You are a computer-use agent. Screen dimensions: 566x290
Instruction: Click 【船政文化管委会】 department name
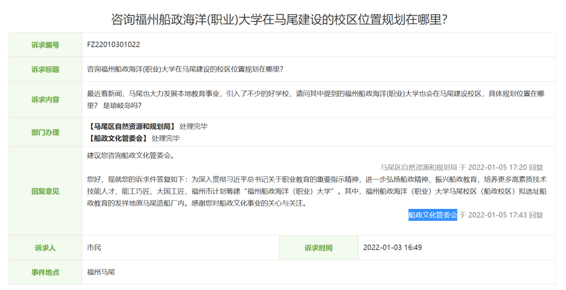point(118,138)
